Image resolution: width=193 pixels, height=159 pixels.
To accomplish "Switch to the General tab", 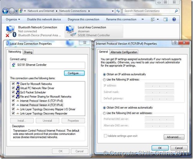I will [x=103, y=52].
